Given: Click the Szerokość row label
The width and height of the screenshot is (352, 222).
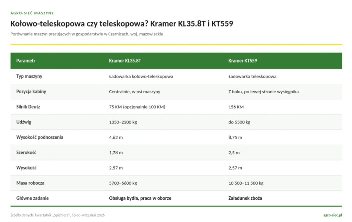Looking at the screenshot, I should click(x=26, y=153).
